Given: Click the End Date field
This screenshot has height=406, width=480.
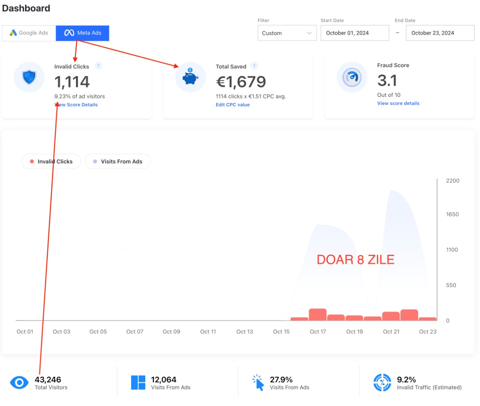Looking at the screenshot, I should pyautogui.click(x=440, y=33).
